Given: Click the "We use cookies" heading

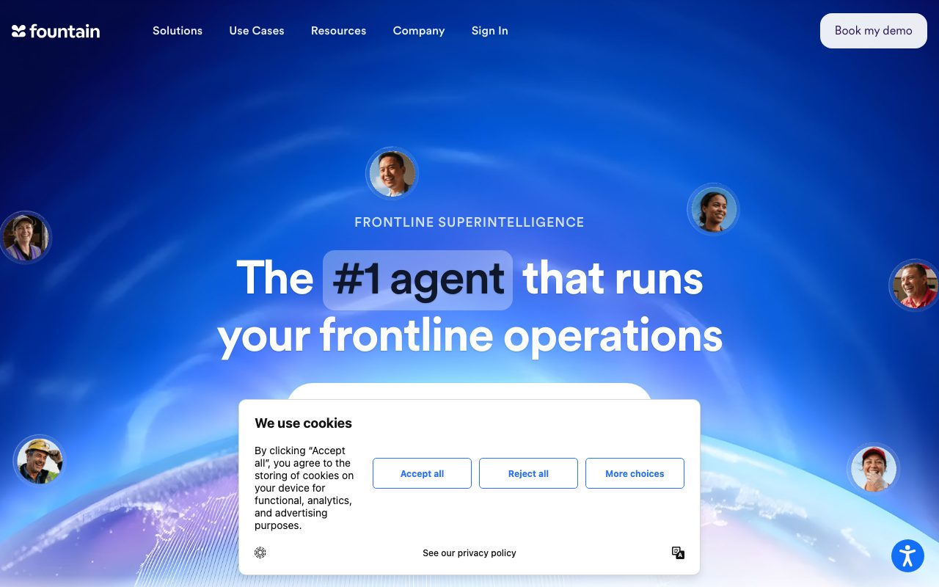Looking at the screenshot, I should coord(303,423).
